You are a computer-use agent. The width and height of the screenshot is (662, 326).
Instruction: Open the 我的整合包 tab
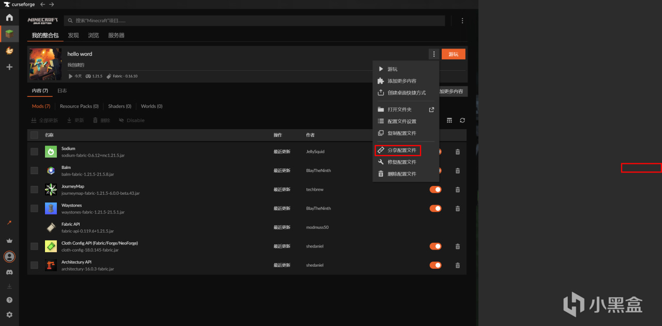coord(45,36)
